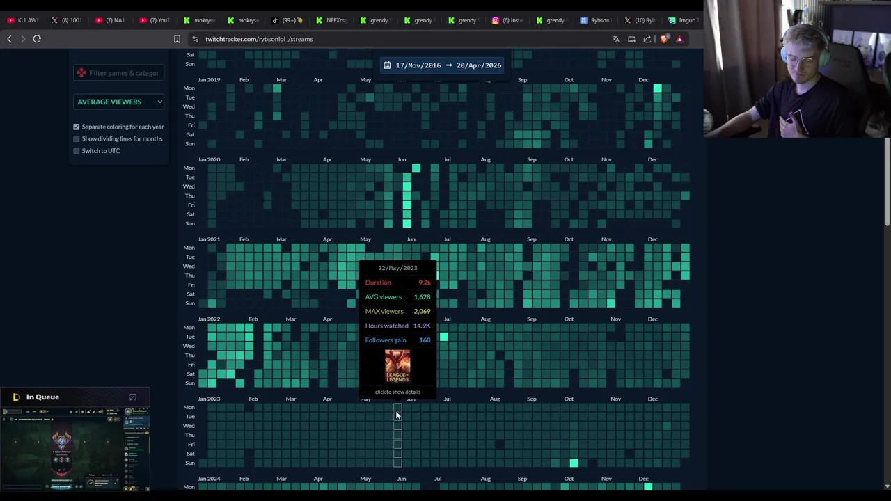The image size is (891, 501).
Task: Select bright Monday cell in March 2019
Action: coord(277,88)
